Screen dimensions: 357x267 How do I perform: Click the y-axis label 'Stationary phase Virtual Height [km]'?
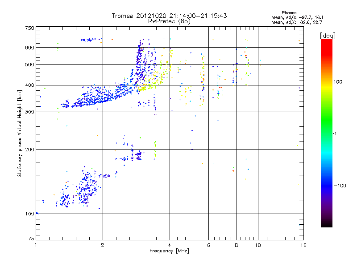(19, 134)
